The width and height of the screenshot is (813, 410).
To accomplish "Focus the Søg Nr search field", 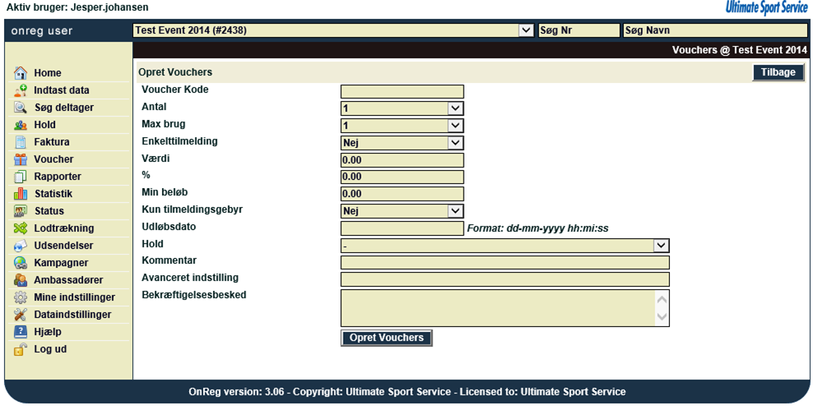I will (580, 30).
